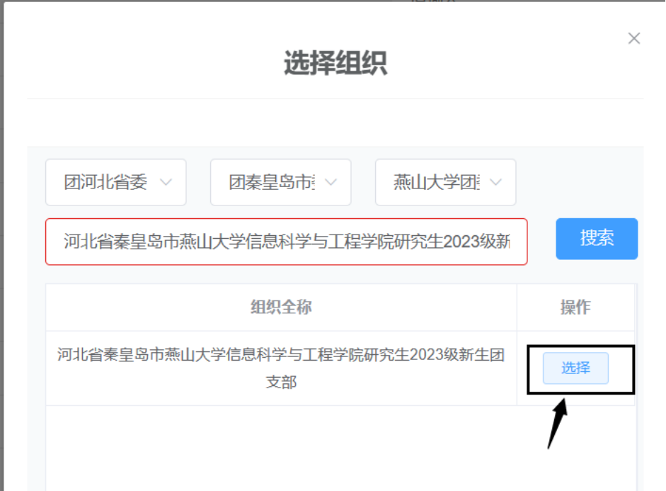The image size is (666, 491).
Task: Open the 燕山大学团 university dropdown
Action: click(437, 182)
